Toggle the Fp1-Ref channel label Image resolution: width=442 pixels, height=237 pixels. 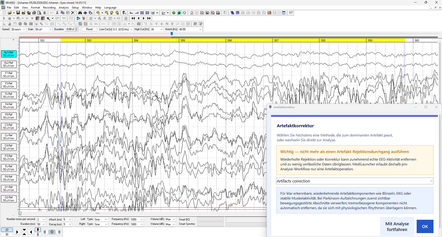[9, 54]
